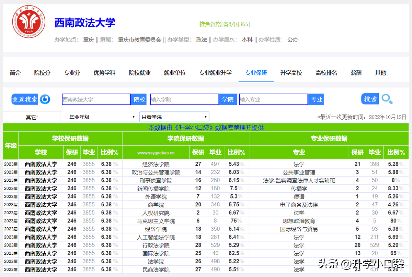This screenshot has height=277, width=412.
Task: Open the 毕业年级 dropdown
Action: coord(102,117)
